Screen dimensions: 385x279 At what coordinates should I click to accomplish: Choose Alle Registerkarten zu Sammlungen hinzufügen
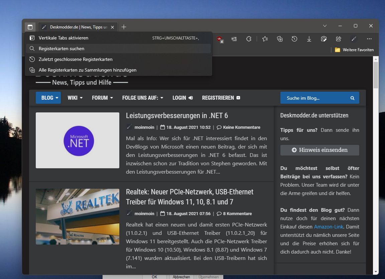click(x=119, y=70)
